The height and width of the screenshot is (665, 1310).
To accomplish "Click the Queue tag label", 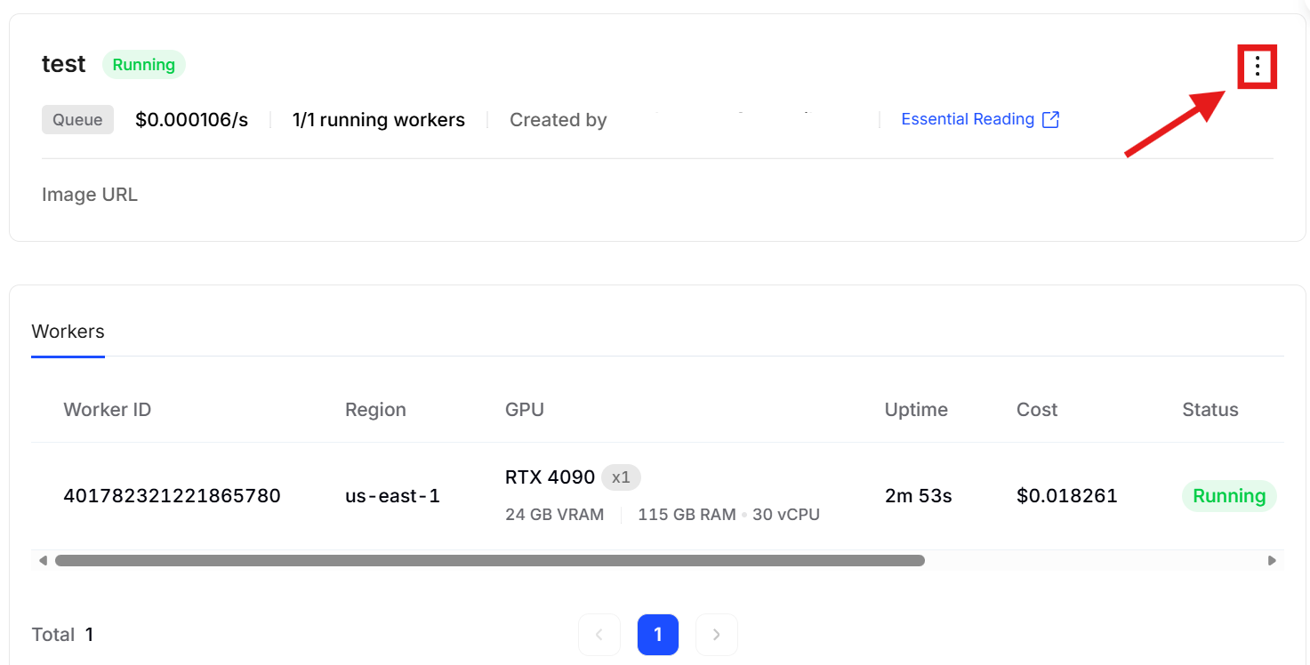I will (77, 120).
